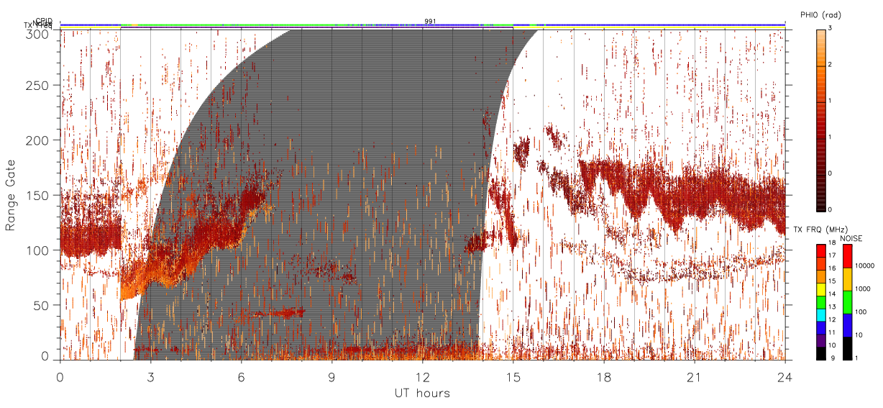Viewport: 883px width, 408px height.
Task: Click the '18' tick on UT hours axis
Action: (x=603, y=376)
